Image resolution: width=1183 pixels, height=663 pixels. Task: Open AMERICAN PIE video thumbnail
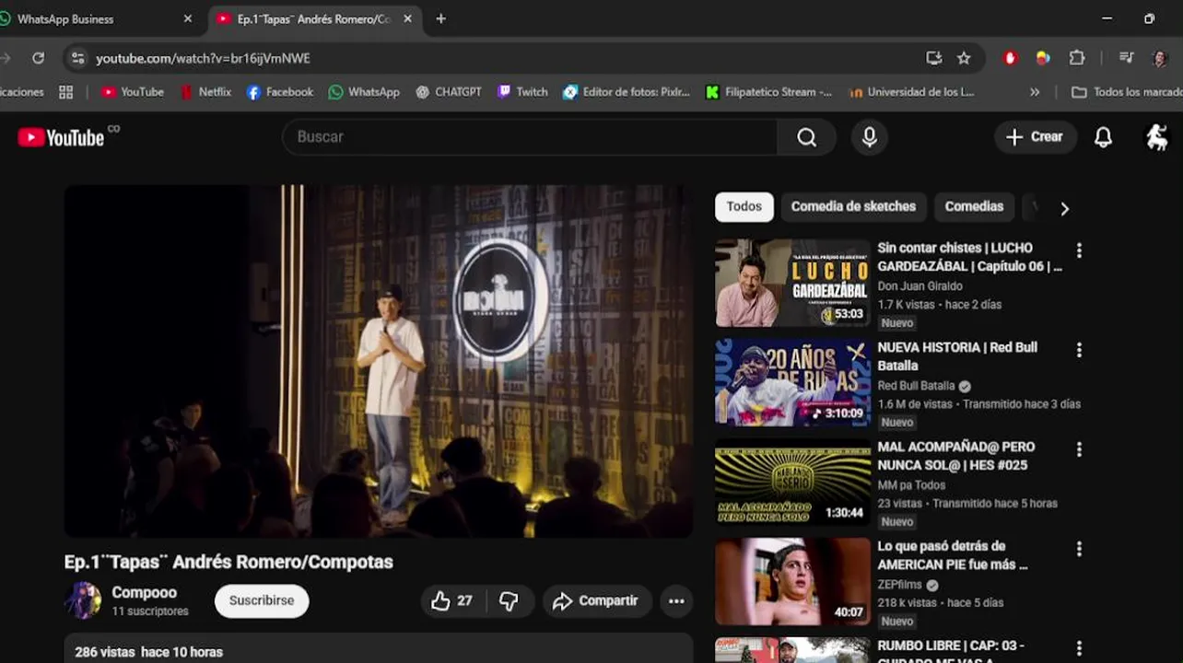[x=792, y=581]
